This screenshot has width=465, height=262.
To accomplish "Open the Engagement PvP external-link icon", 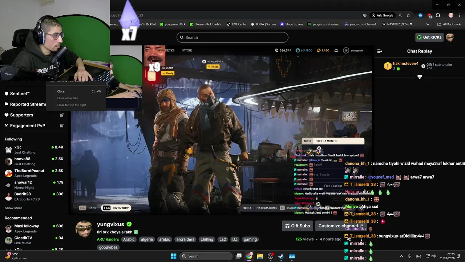I will click(62, 126).
